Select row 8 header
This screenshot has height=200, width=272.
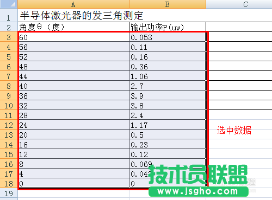[9, 86]
